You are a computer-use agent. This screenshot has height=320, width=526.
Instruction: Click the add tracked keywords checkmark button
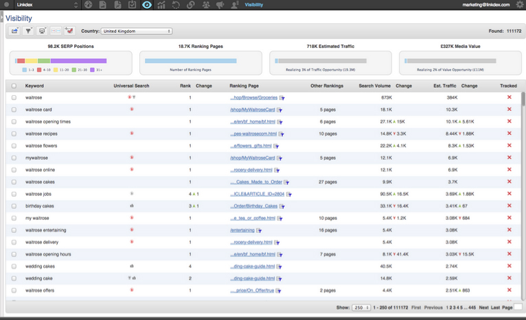[x=69, y=31]
